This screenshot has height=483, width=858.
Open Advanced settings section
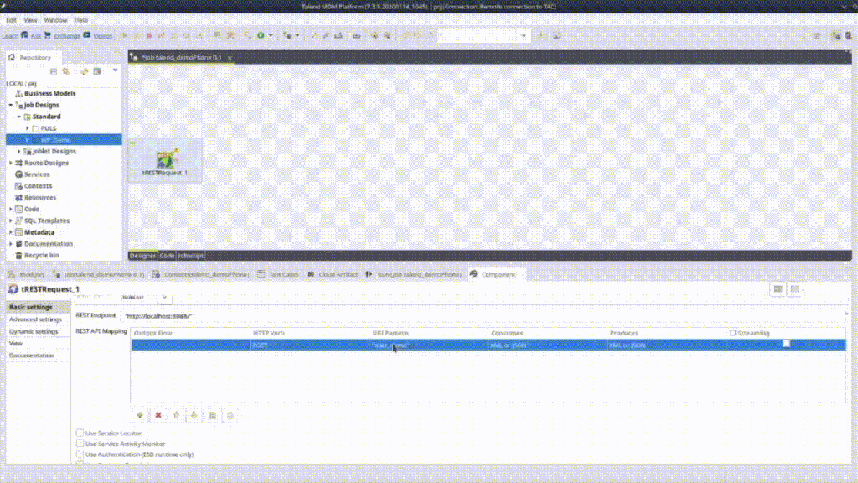(x=35, y=319)
